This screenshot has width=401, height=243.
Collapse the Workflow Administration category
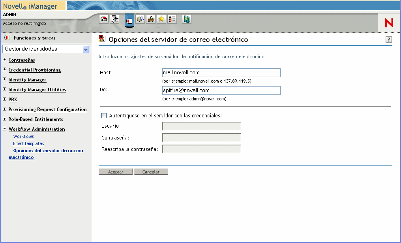(x=5, y=129)
